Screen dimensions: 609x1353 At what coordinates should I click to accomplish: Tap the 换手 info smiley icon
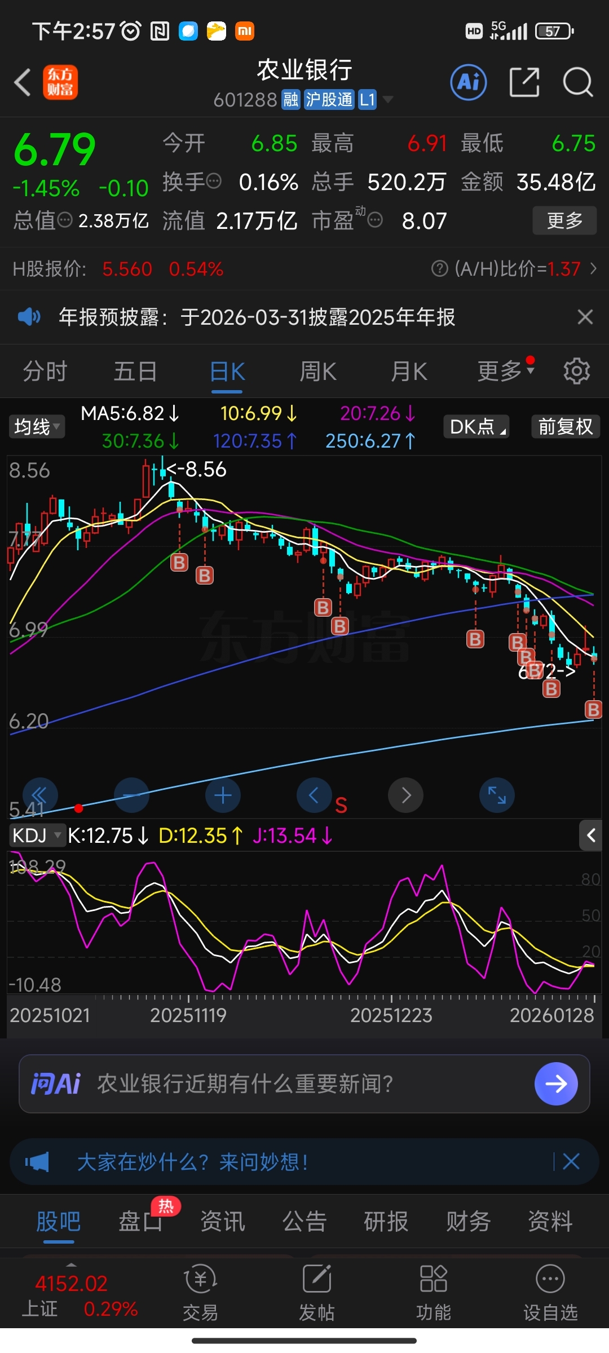tap(214, 182)
